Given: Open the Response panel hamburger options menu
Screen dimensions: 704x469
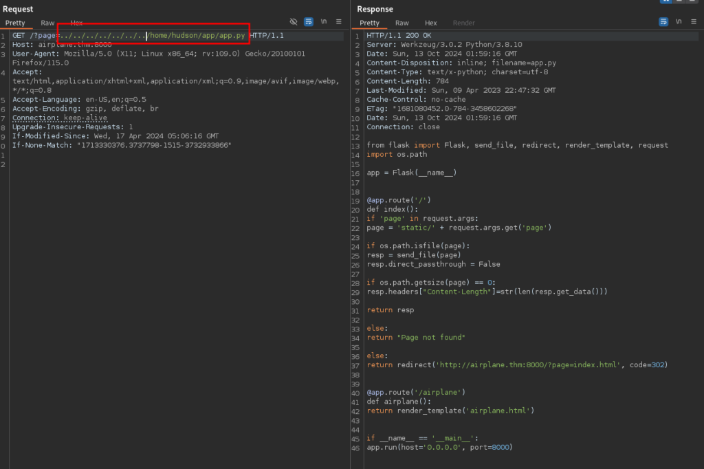Looking at the screenshot, I should [694, 21].
